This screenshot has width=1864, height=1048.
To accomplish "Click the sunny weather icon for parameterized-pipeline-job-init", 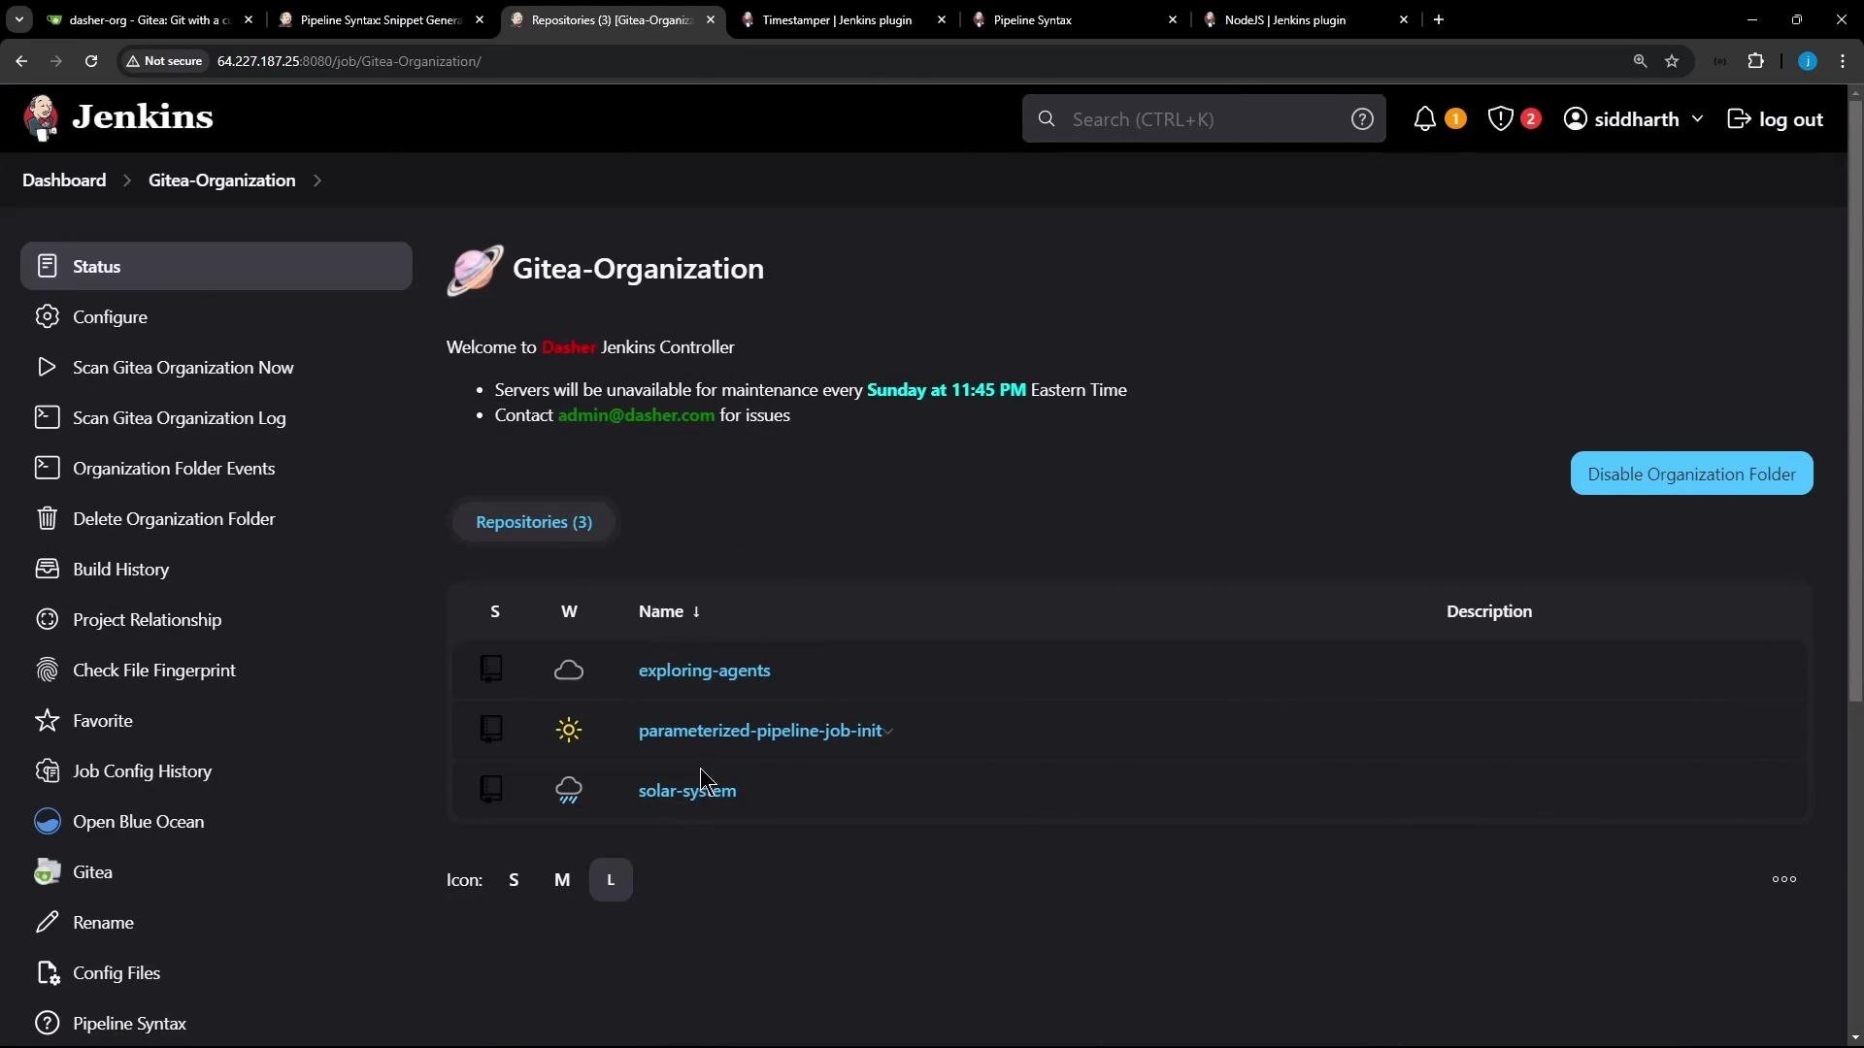I will click(569, 730).
